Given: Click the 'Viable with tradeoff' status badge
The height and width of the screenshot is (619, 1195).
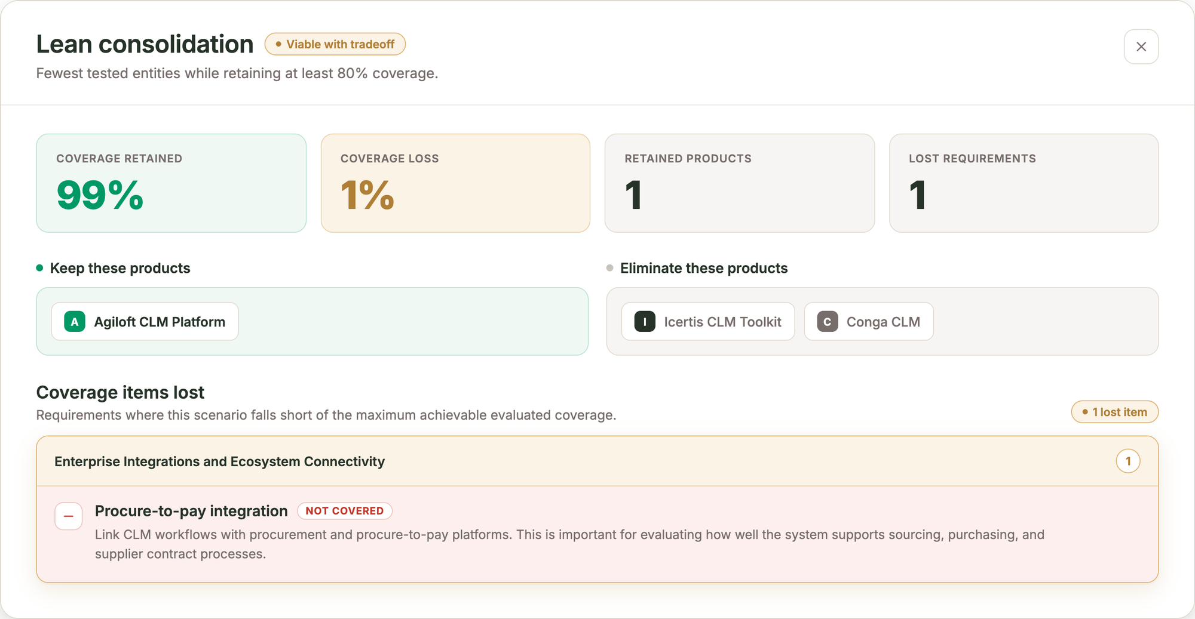Looking at the screenshot, I should click(x=335, y=44).
